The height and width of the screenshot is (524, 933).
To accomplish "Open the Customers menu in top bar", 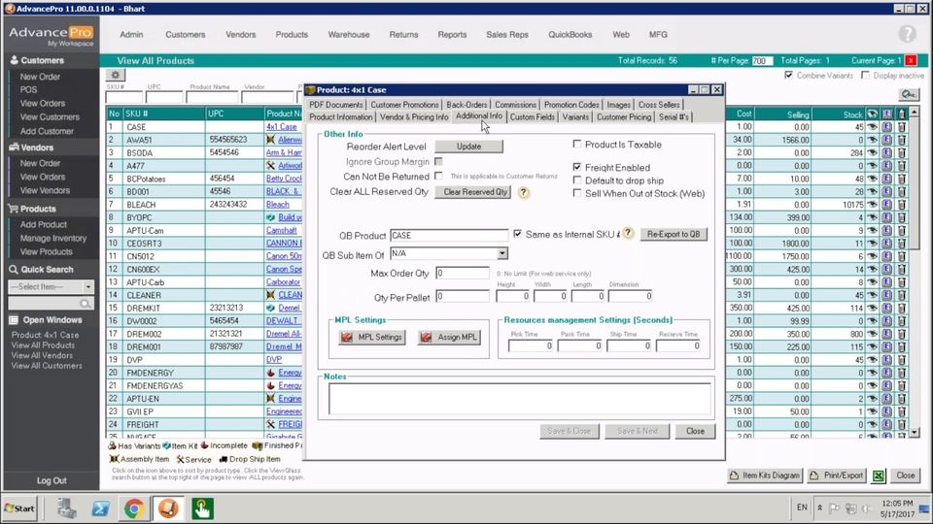I will point(185,35).
